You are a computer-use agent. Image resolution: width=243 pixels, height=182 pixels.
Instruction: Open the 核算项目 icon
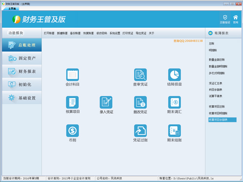(72, 102)
